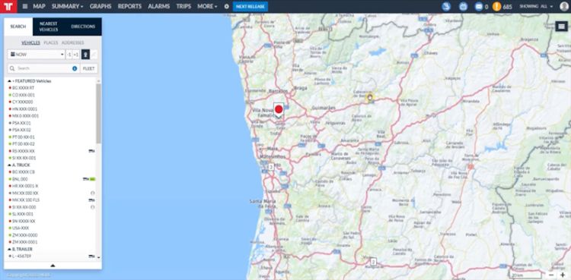Click the status icon beside MK XX 000 XX
The width and height of the screenshot is (571, 280).
pyautogui.click(x=92, y=193)
